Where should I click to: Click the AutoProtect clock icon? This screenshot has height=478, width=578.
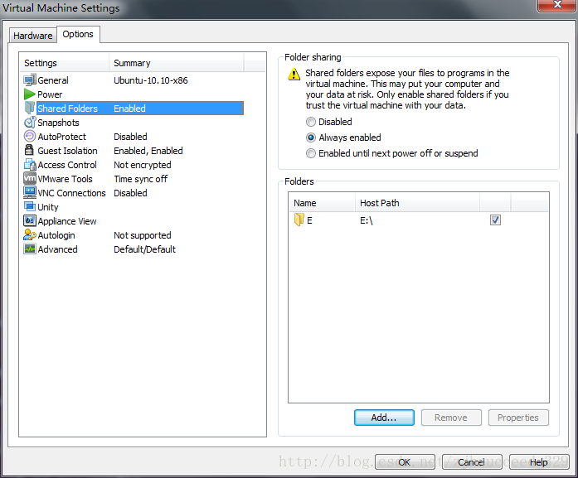[30, 136]
